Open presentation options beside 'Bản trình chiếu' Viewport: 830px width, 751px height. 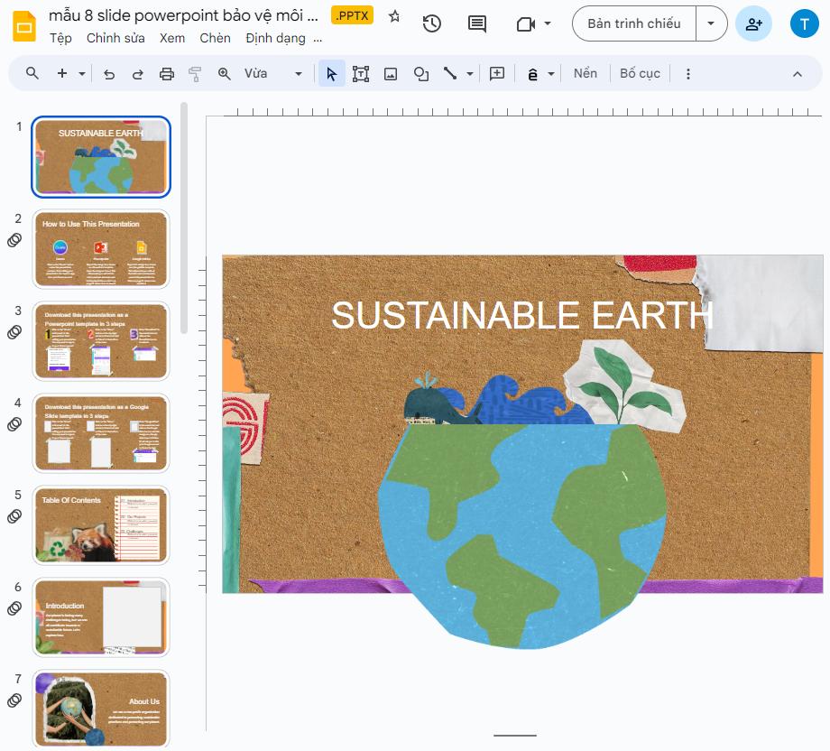coord(712,23)
